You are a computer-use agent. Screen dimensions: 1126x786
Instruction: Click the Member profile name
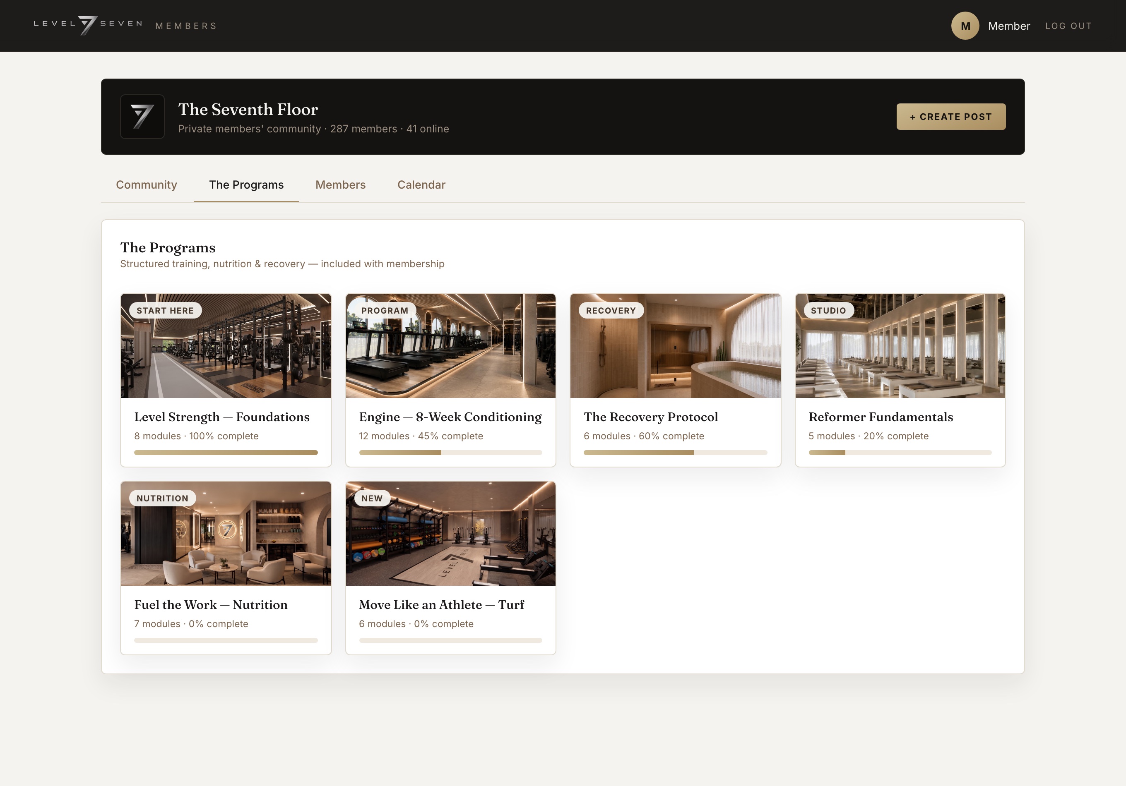(1009, 26)
